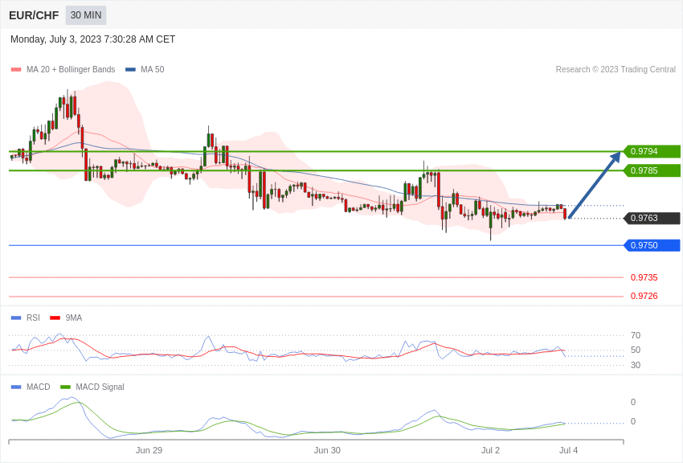Click the MA 50 legend label
Image resolution: width=683 pixels, height=463 pixels.
click(153, 69)
